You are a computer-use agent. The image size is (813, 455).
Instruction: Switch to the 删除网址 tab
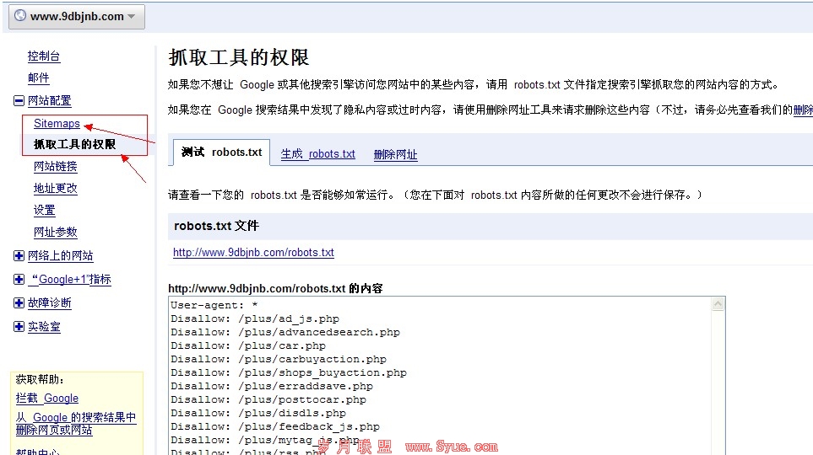(x=395, y=154)
